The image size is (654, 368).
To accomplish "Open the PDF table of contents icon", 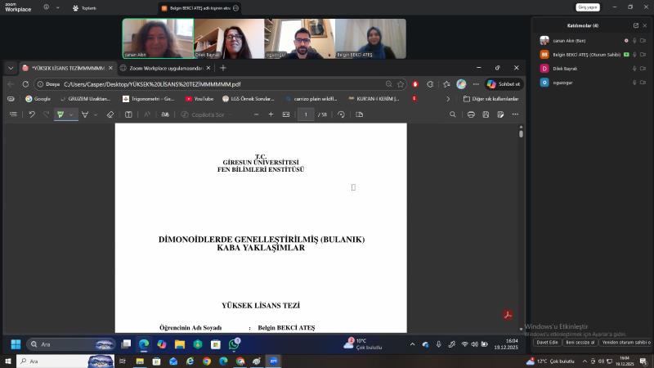I will click(x=13, y=114).
